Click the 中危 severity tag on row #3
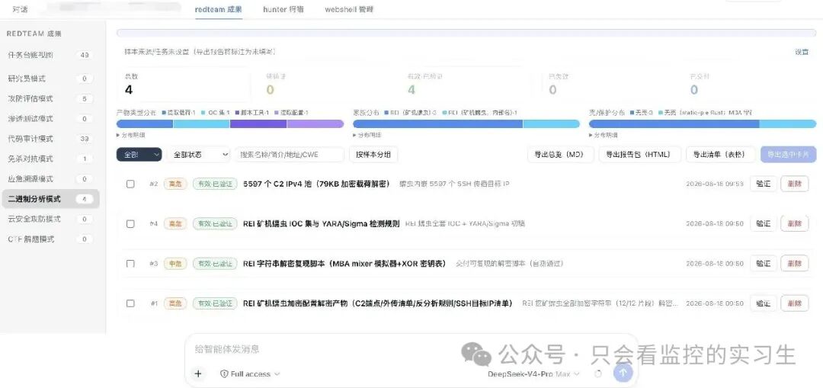 (175, 264)
